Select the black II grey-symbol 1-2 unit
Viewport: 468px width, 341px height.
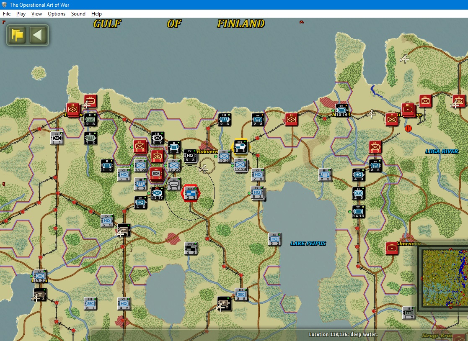[x=90, y=138]
